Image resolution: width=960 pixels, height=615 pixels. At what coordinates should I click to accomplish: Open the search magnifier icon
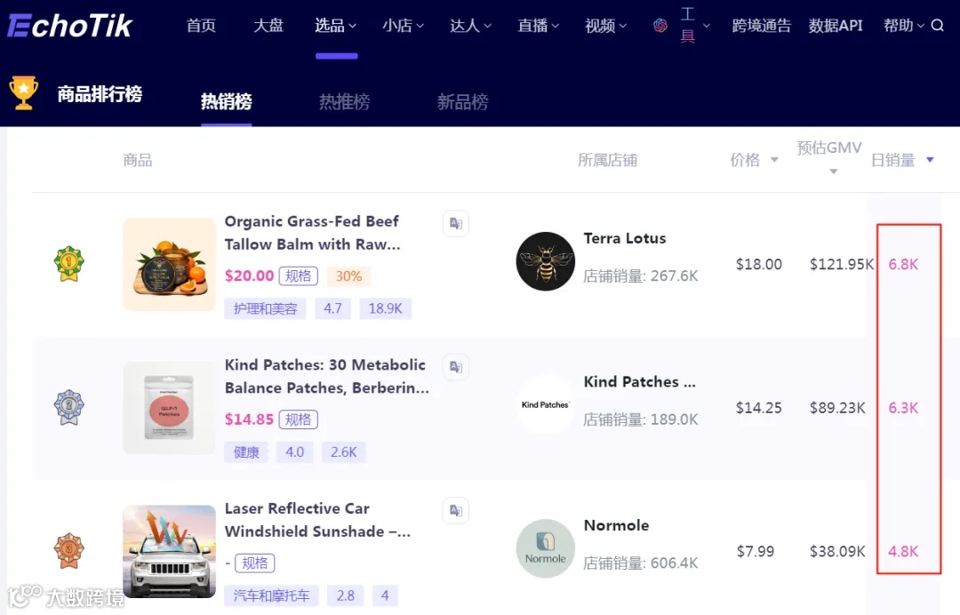pos(938,26)
